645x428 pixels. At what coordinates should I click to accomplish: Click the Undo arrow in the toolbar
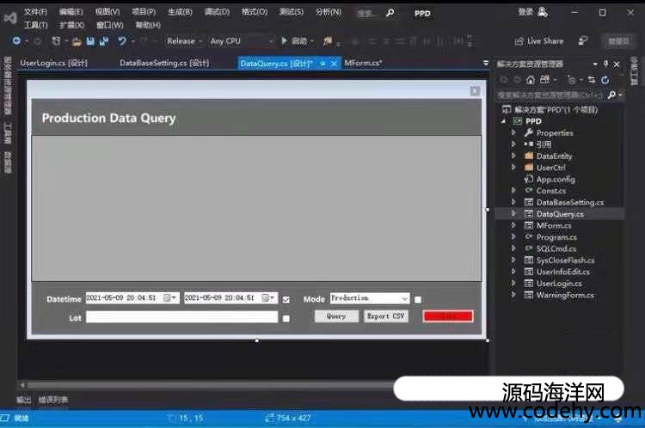point(122,40)
